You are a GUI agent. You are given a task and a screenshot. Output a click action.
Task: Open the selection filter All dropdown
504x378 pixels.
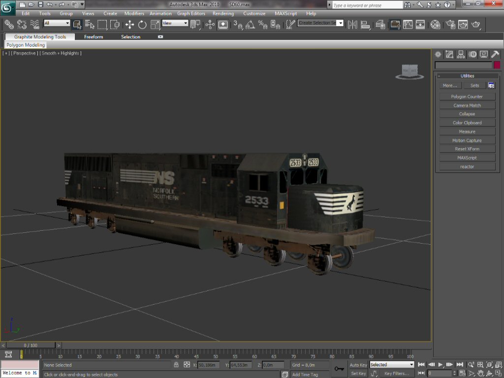[x=57, y=23]
